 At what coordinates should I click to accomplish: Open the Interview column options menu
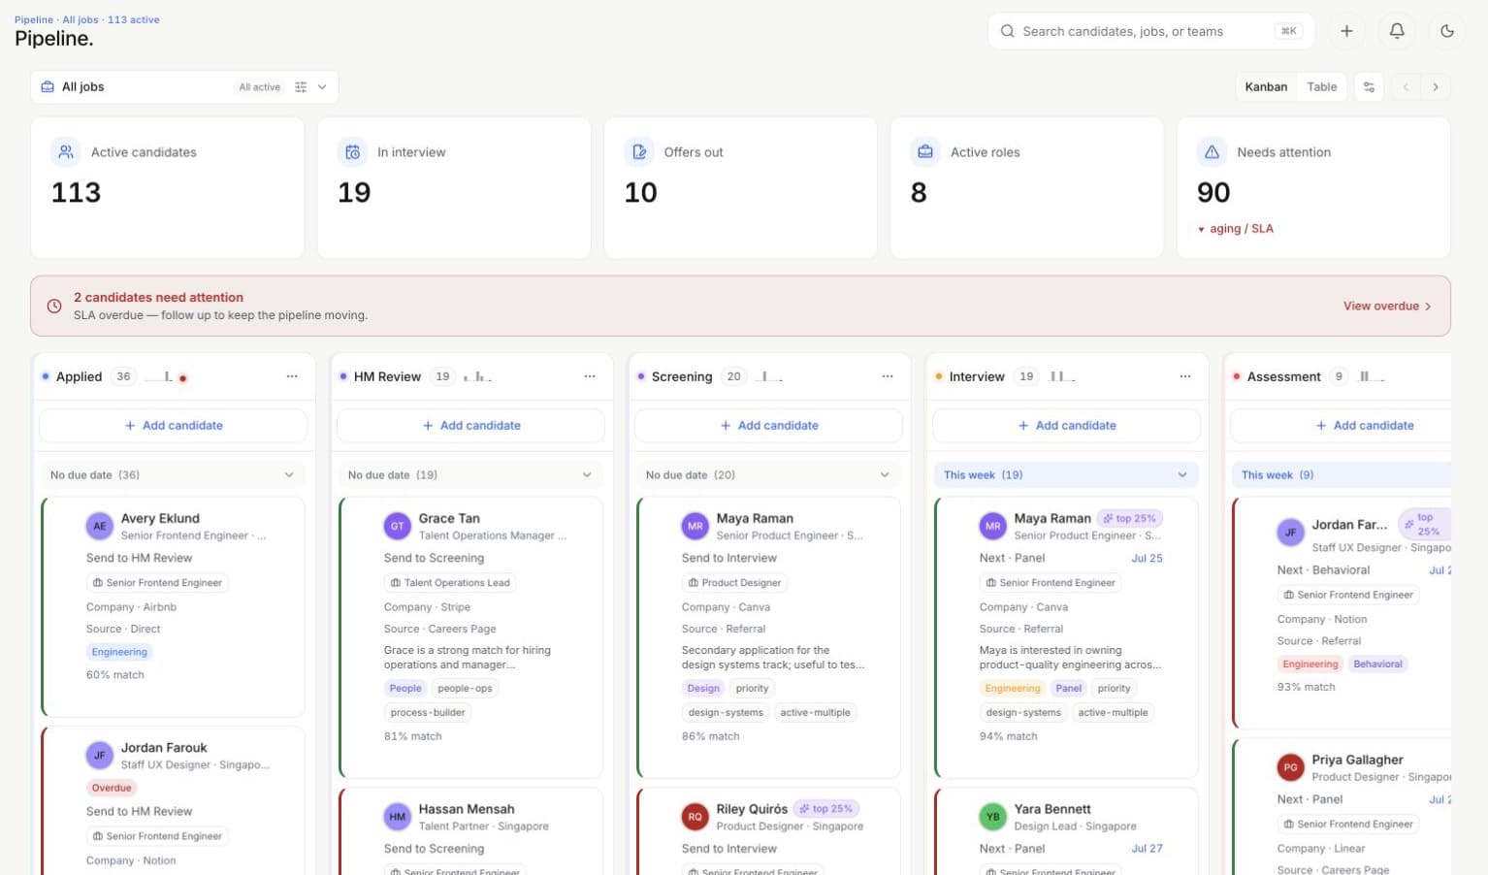click(1185, 376)
